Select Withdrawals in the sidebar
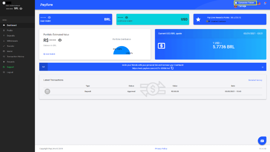 pyautogui.click(x=12, y=41)
